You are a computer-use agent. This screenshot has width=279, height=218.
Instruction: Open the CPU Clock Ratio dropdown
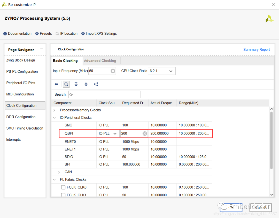tap(161, 71)
